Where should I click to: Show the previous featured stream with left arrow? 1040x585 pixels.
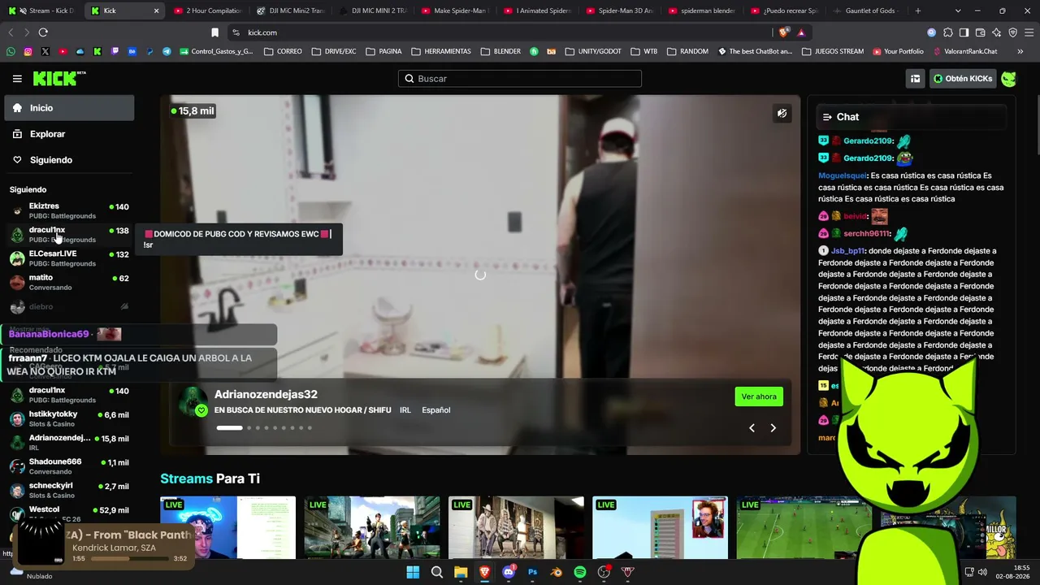(752, 428)
